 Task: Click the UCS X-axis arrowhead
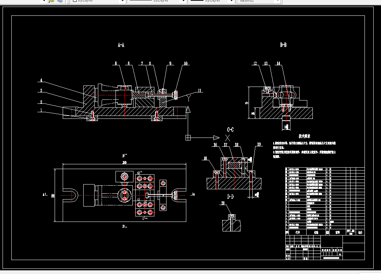[216, 138]
